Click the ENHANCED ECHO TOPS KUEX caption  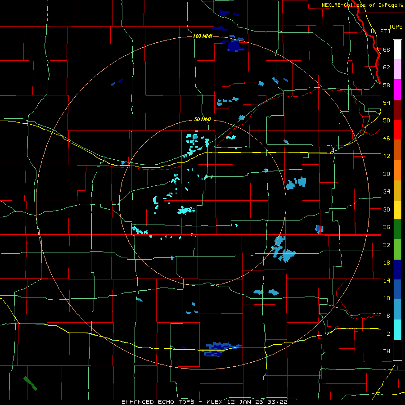204,402
